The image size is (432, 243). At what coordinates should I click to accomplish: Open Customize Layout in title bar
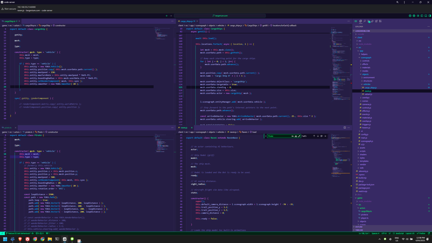point(418,16)
